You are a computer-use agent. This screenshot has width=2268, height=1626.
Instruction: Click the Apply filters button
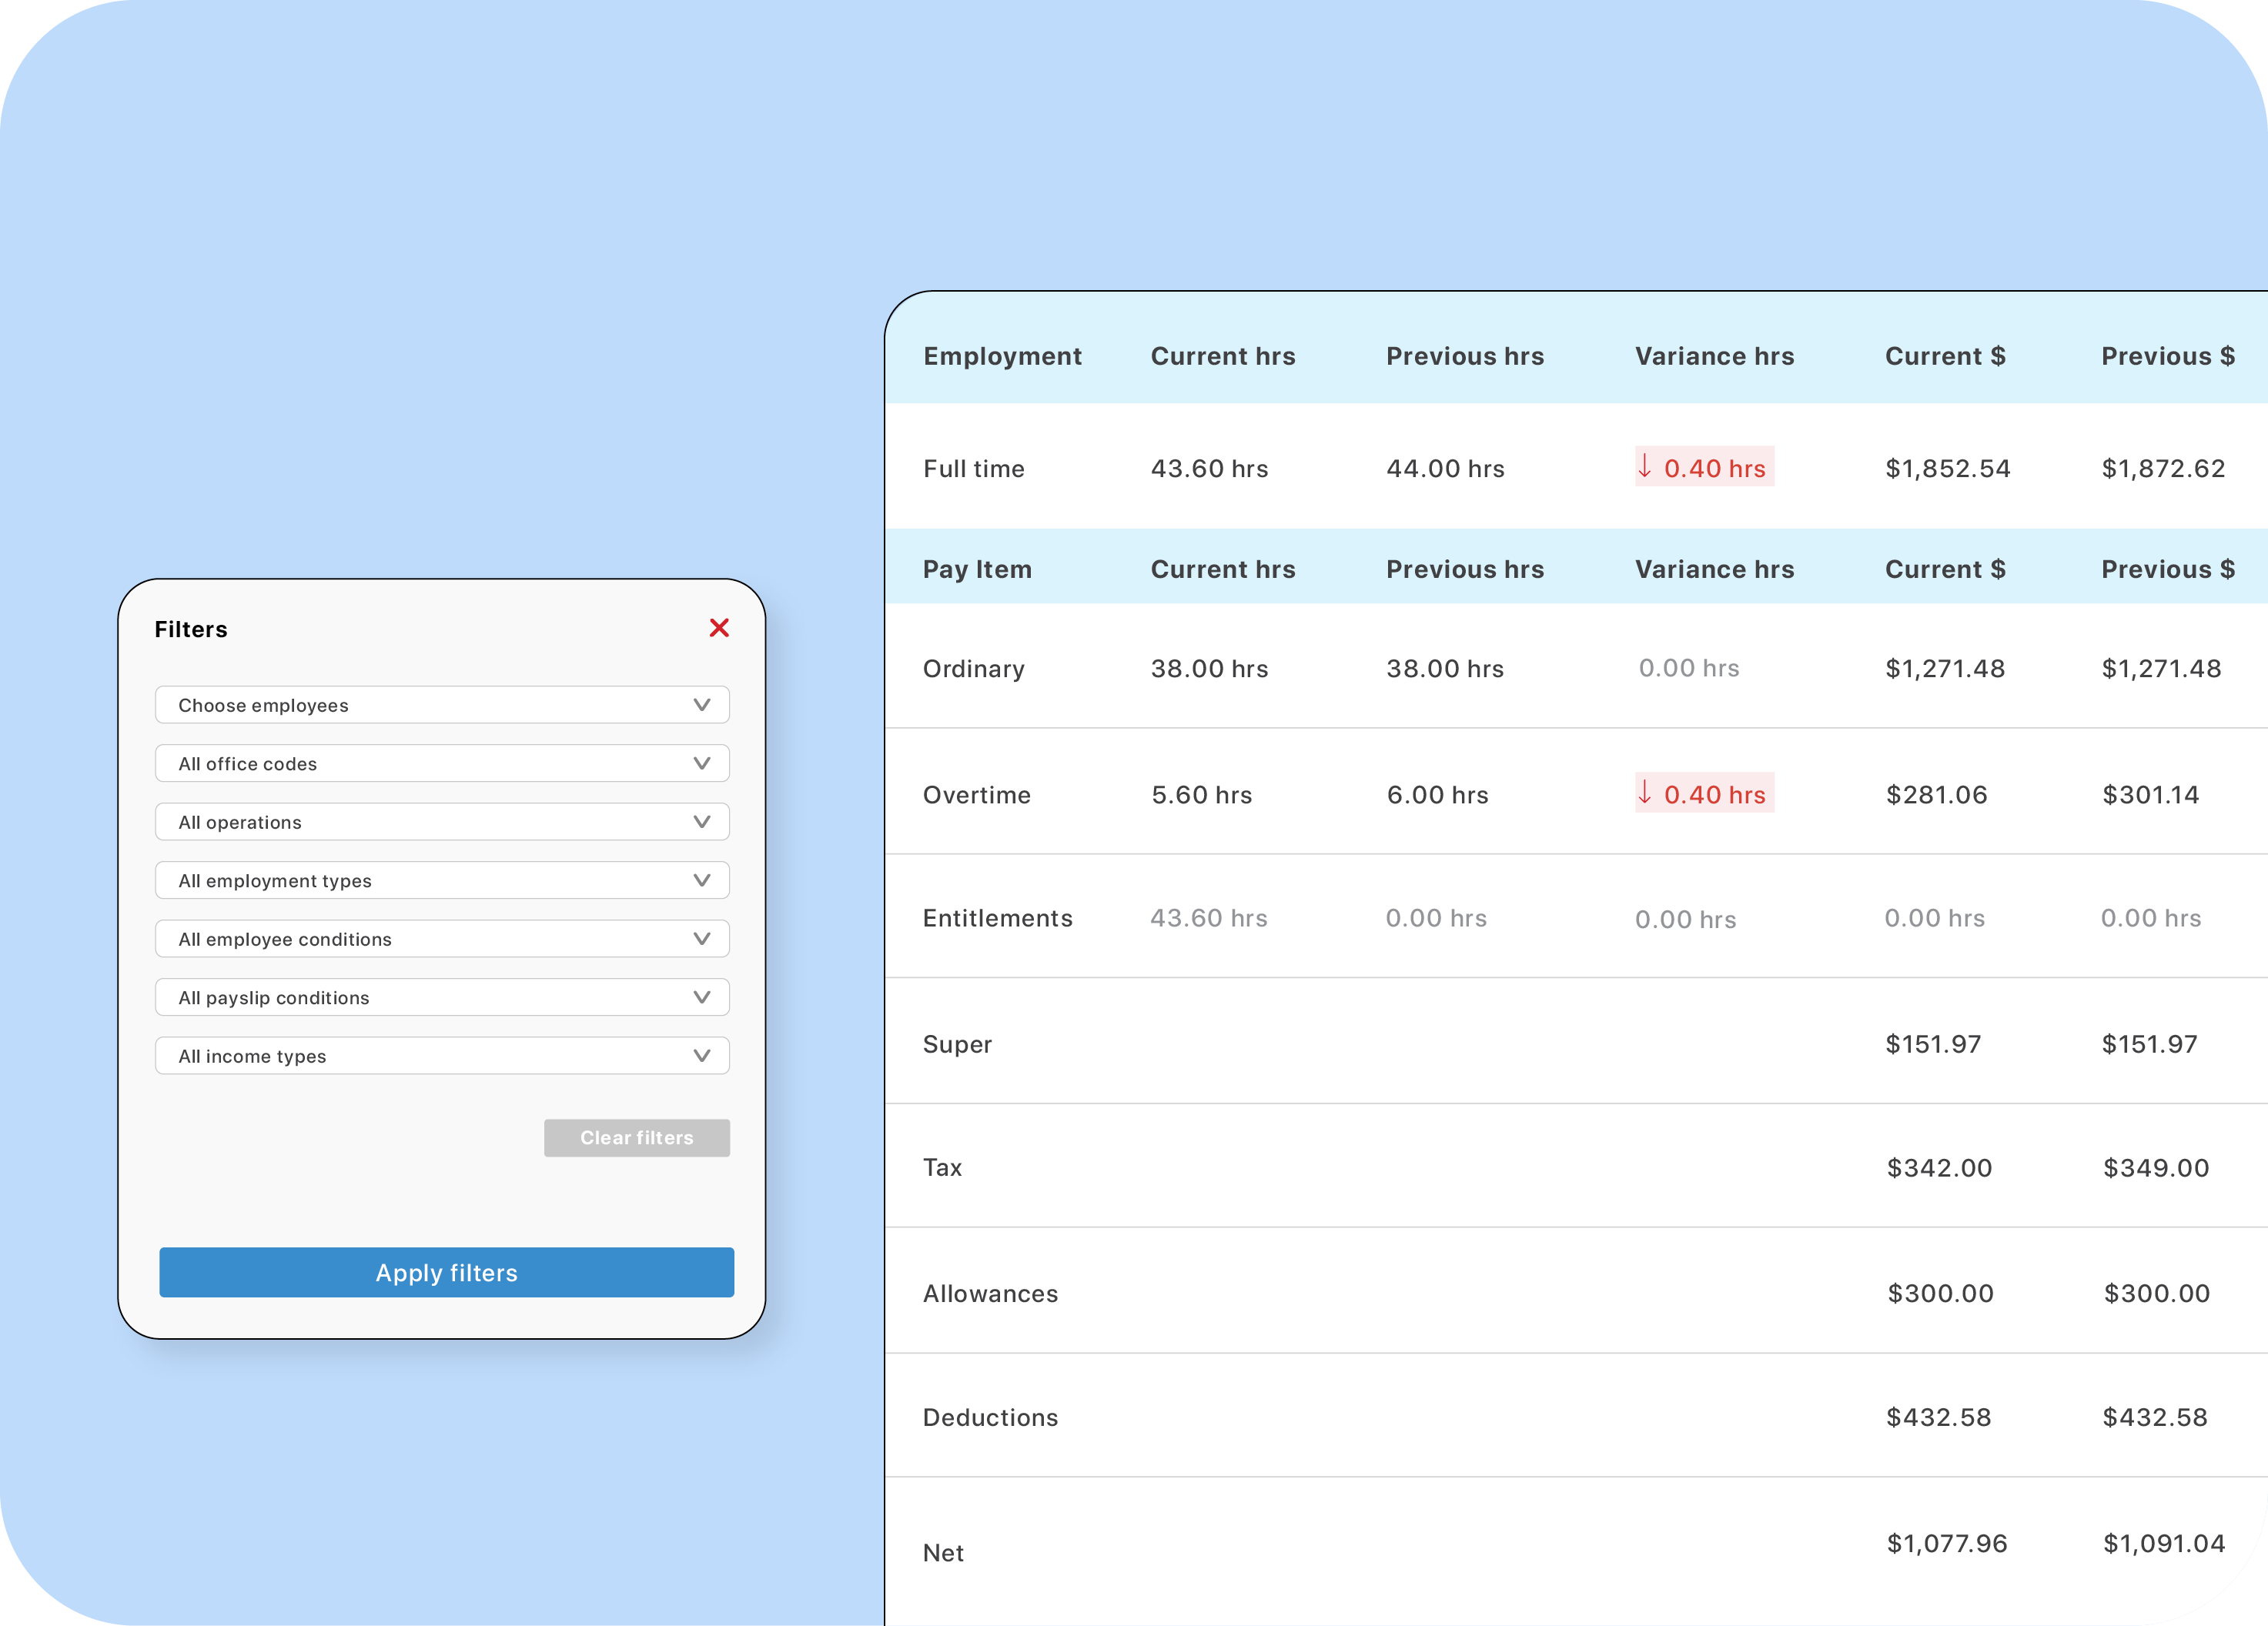[446, 1272]
